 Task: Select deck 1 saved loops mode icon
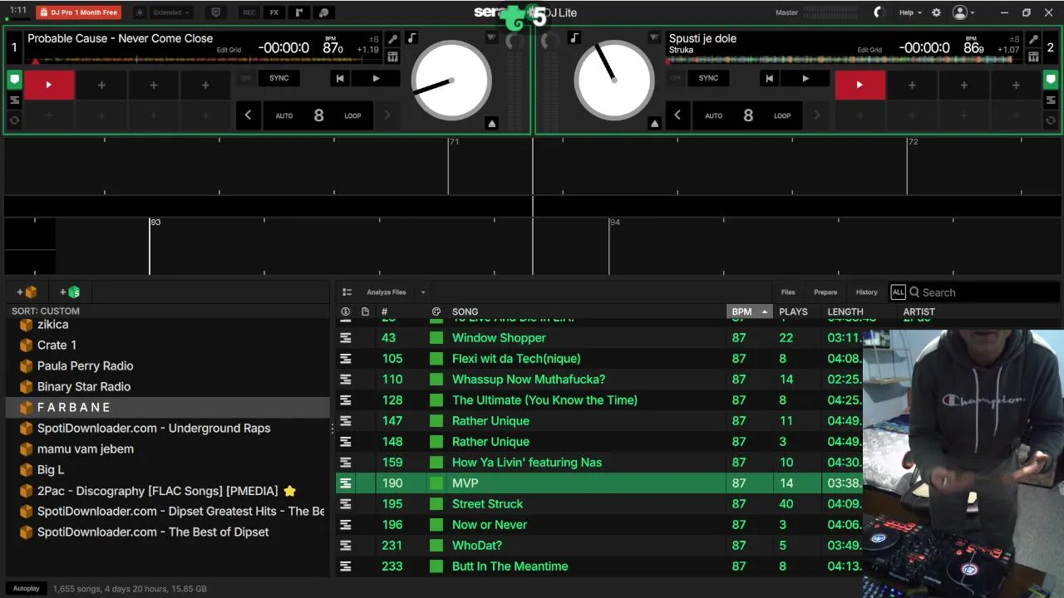pos(14,100)
